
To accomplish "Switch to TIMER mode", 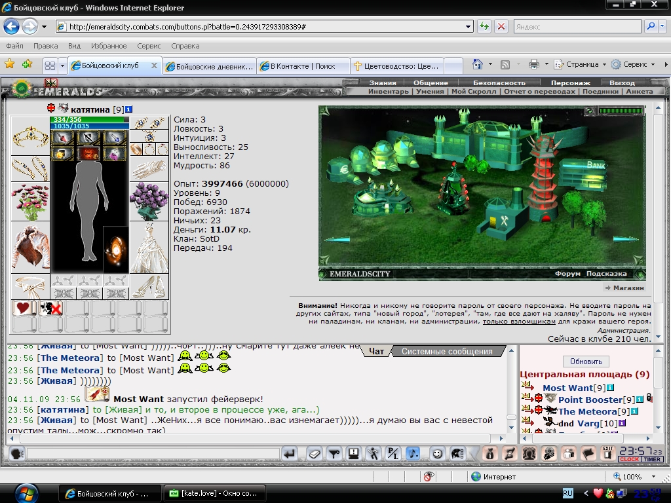I will coord(652,459).
